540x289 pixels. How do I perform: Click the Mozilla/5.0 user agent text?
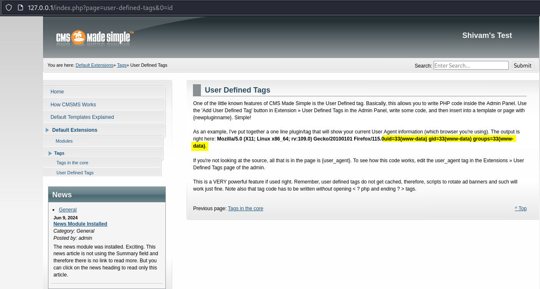pos(299,139)
